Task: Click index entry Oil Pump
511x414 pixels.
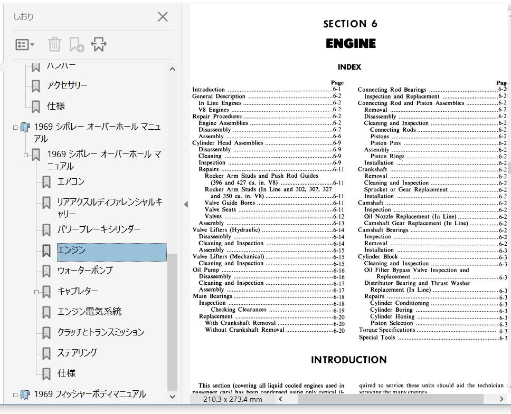Action: coord(206,270)
